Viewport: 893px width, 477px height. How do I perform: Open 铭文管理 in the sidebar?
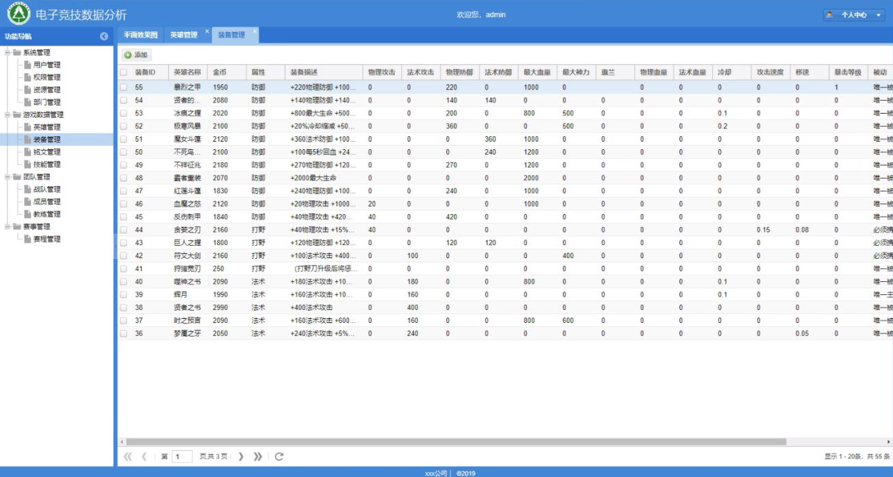[x=47, y=152]
